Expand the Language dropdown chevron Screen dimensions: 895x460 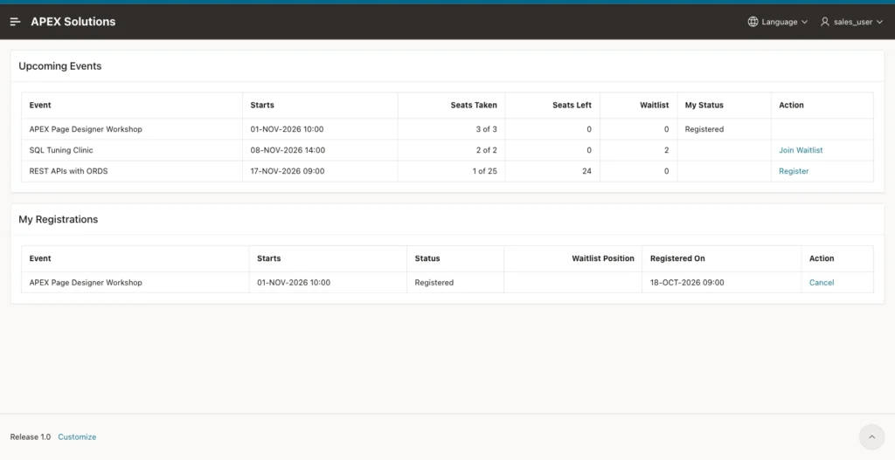click(x=804, y=22)
